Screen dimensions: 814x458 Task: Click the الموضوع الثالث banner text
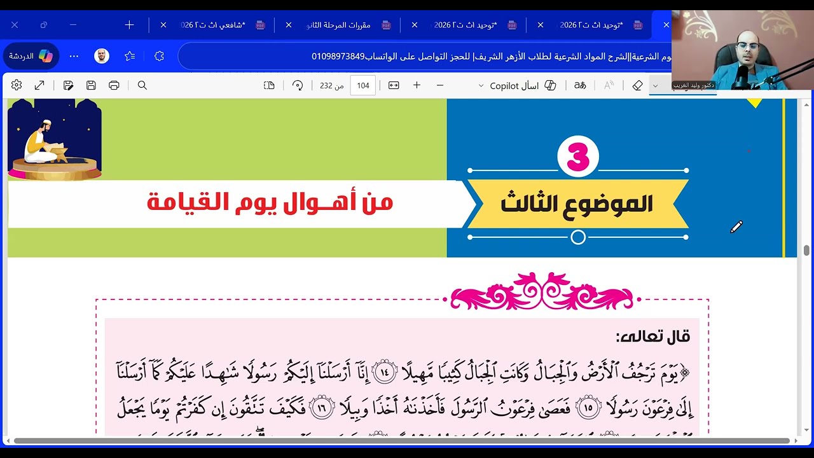click(577, 204)
